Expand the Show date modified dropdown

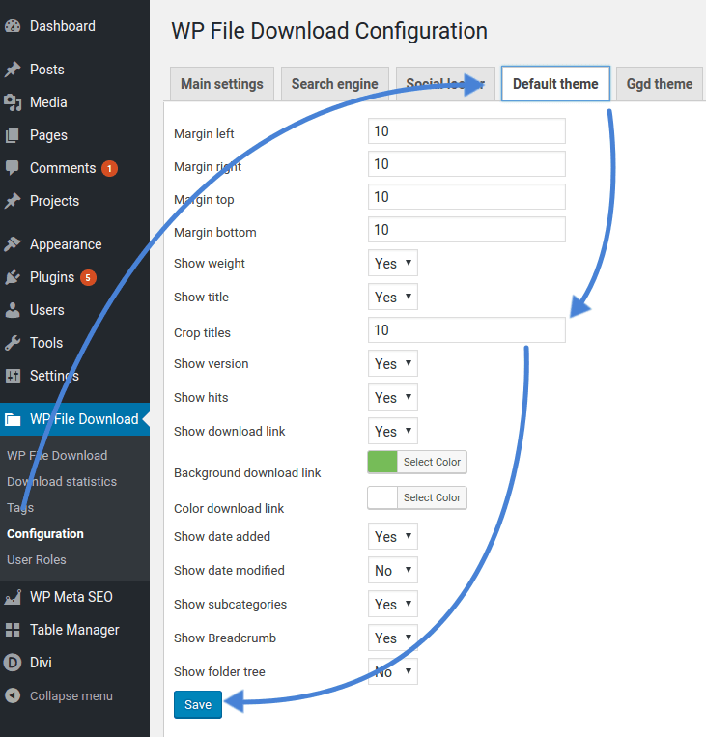[393, 571]
